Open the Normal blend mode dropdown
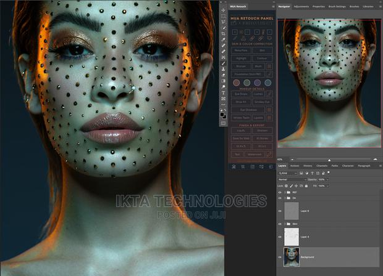Image resolution: width=383 pixels, height=276 pixels. coord(292,179)
